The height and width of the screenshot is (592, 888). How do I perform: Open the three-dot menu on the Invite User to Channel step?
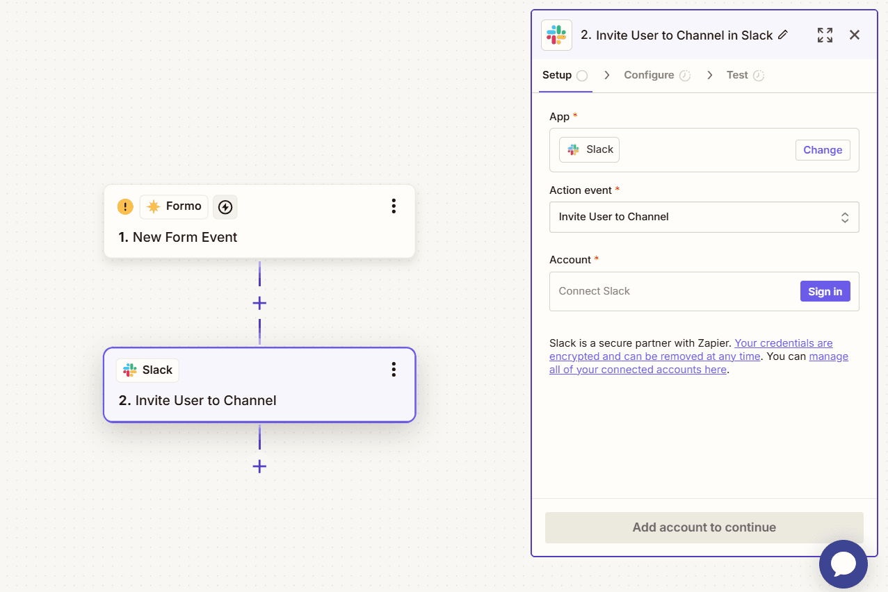click(x=394, y=369)
